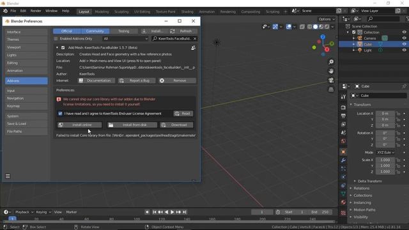Open the File menu
409x230 pixels.
13,11
